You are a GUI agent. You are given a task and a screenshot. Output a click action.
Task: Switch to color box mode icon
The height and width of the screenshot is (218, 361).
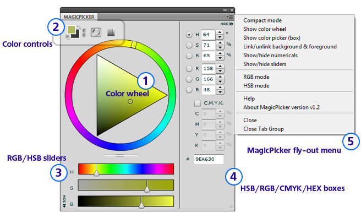[x=111, y=32]
